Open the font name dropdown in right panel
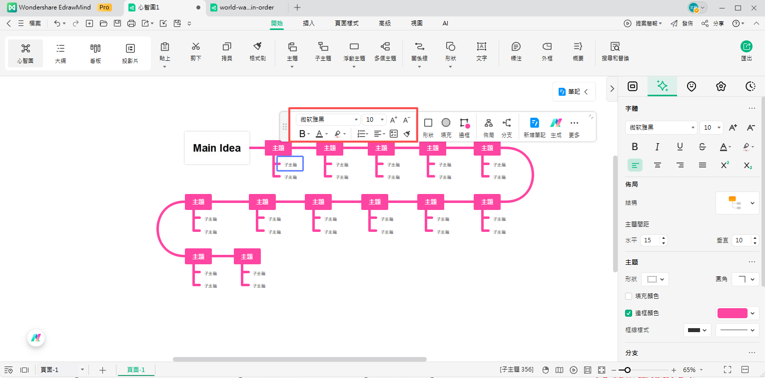Screen dimensions: 765x378 661,128
